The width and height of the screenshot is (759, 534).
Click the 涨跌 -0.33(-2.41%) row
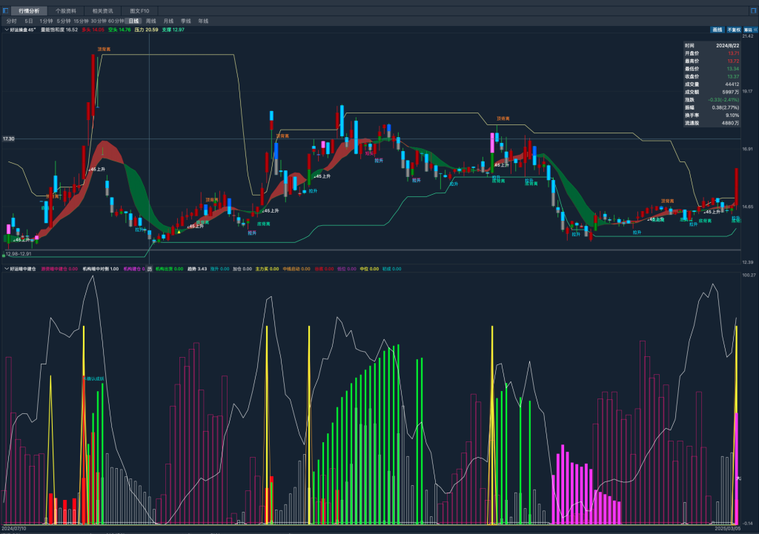[x=712, y=100]
